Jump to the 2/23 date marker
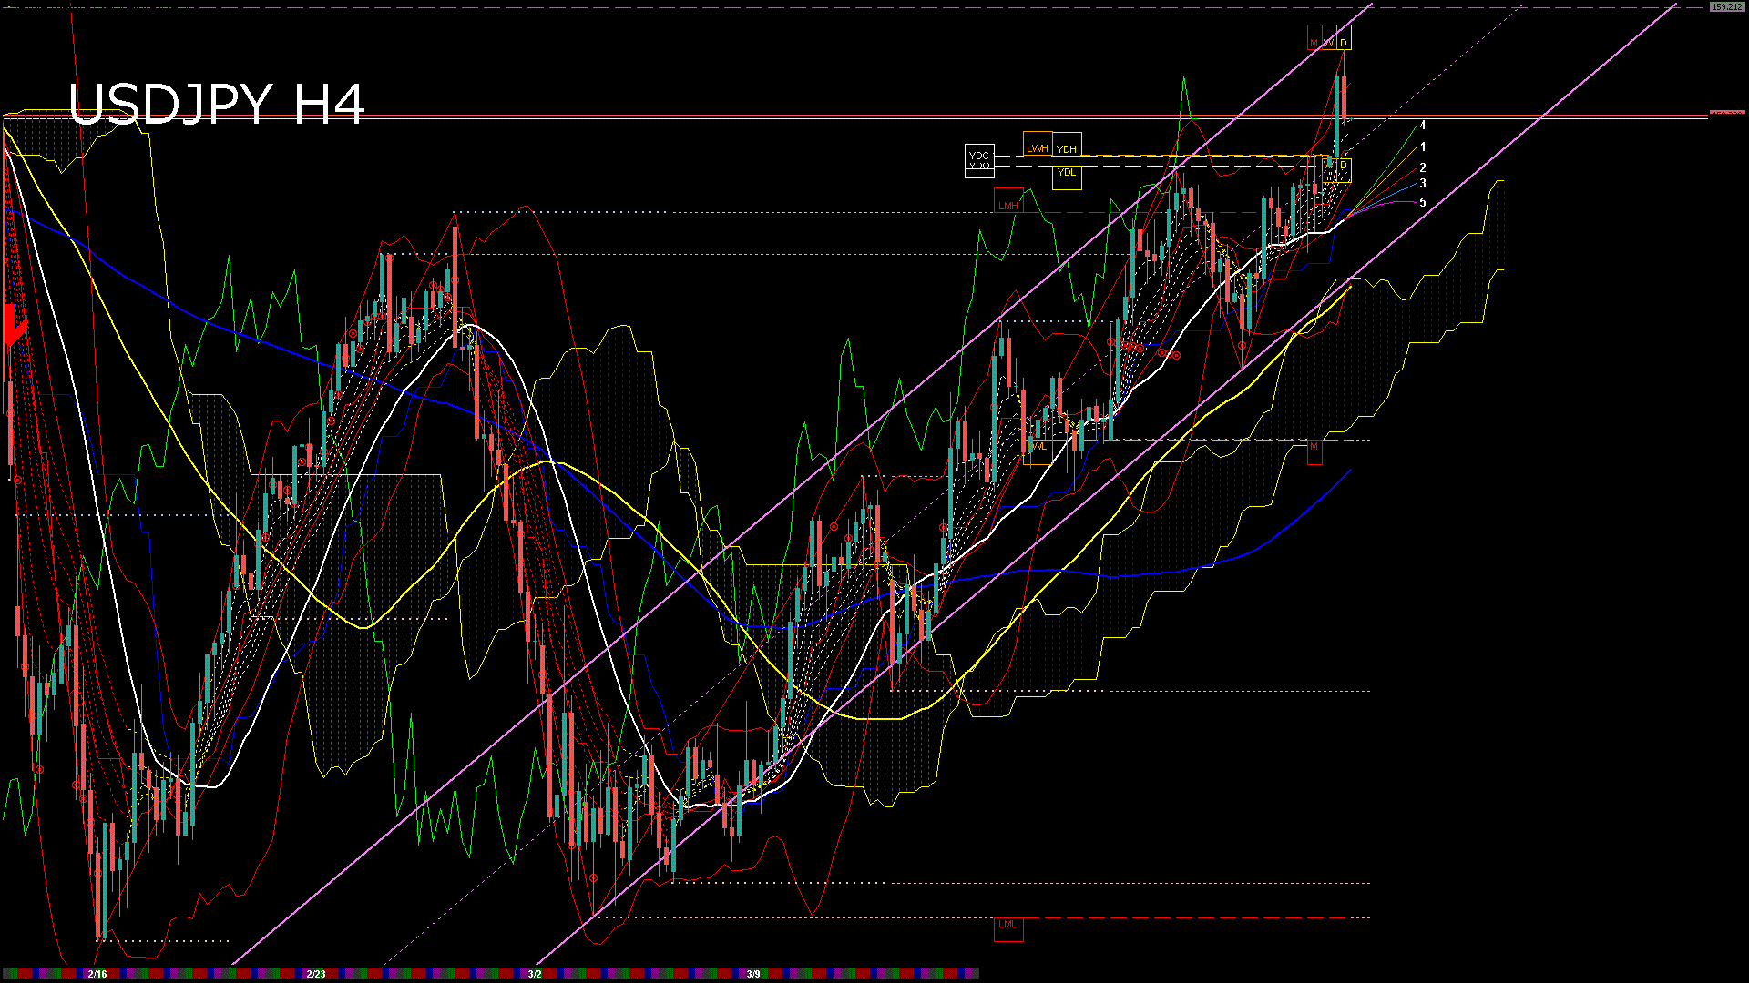Viewport: 1749px width, 983px height. click(x=316, y=974)
